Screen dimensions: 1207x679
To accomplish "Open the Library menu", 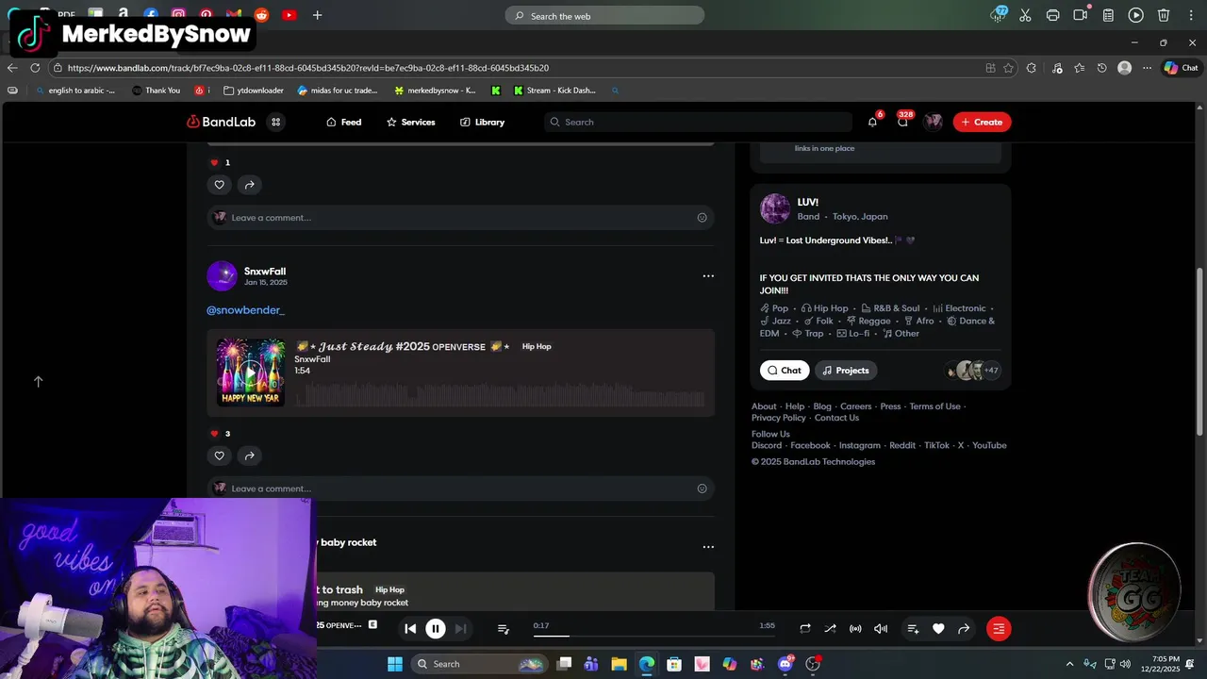I will click(483, 122).
